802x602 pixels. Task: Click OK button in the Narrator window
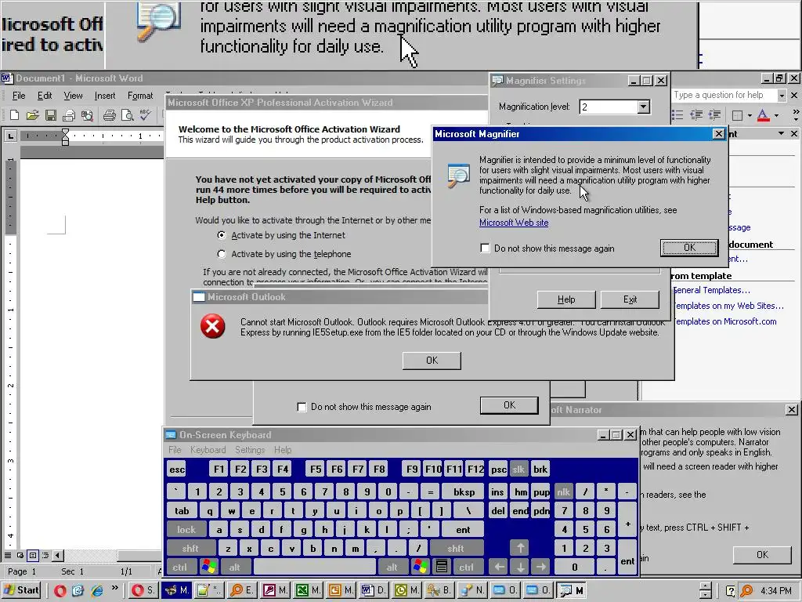(x=762, y=555)
